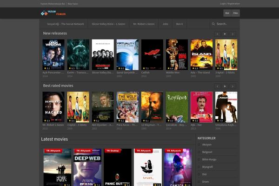
Task: Open Mr. Robot 1.Sezon menu item
Action: (x=144, y=24)
